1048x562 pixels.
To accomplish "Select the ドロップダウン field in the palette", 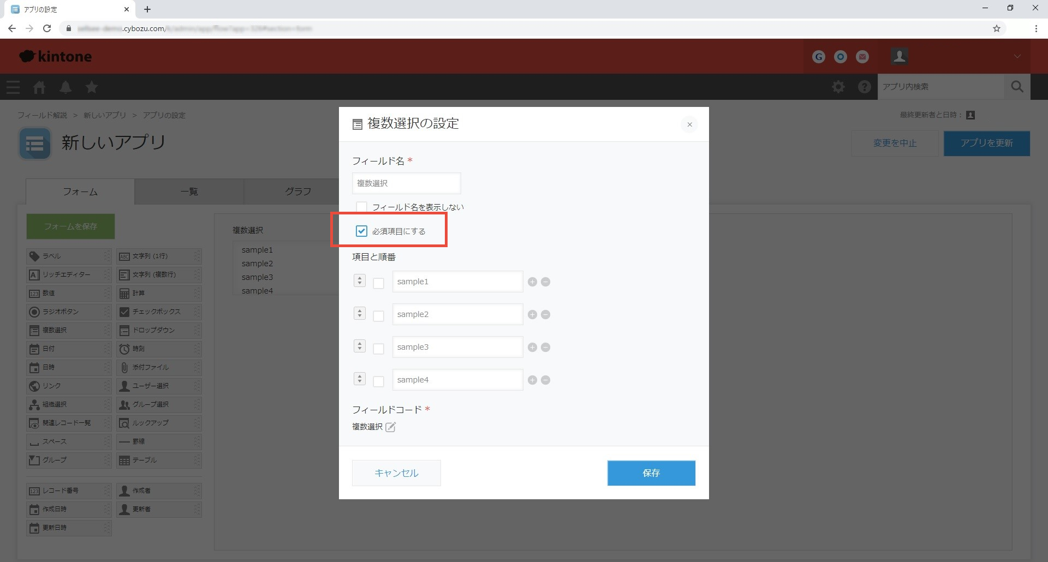I will tap(159, 330).
